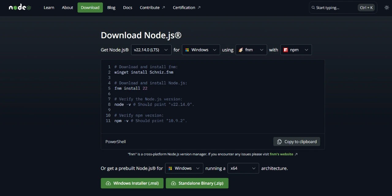The image size is (392, 196).
Task: Download the Windows Installer (.msi)
Action: pyautogui.click(x=132, y=183)
